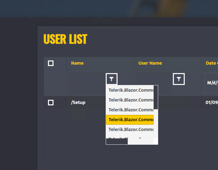
Task: Click the User Name filter text box
Action: [x=154, y=83]
